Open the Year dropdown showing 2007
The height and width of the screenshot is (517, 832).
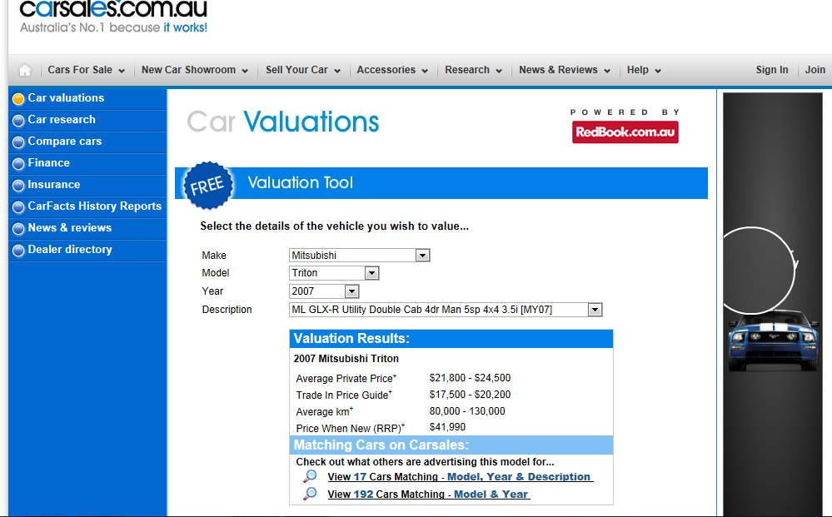(x=351, y=291)
